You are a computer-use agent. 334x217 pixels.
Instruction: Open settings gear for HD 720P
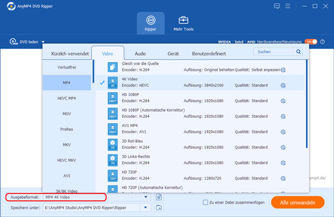coord(283,178)
